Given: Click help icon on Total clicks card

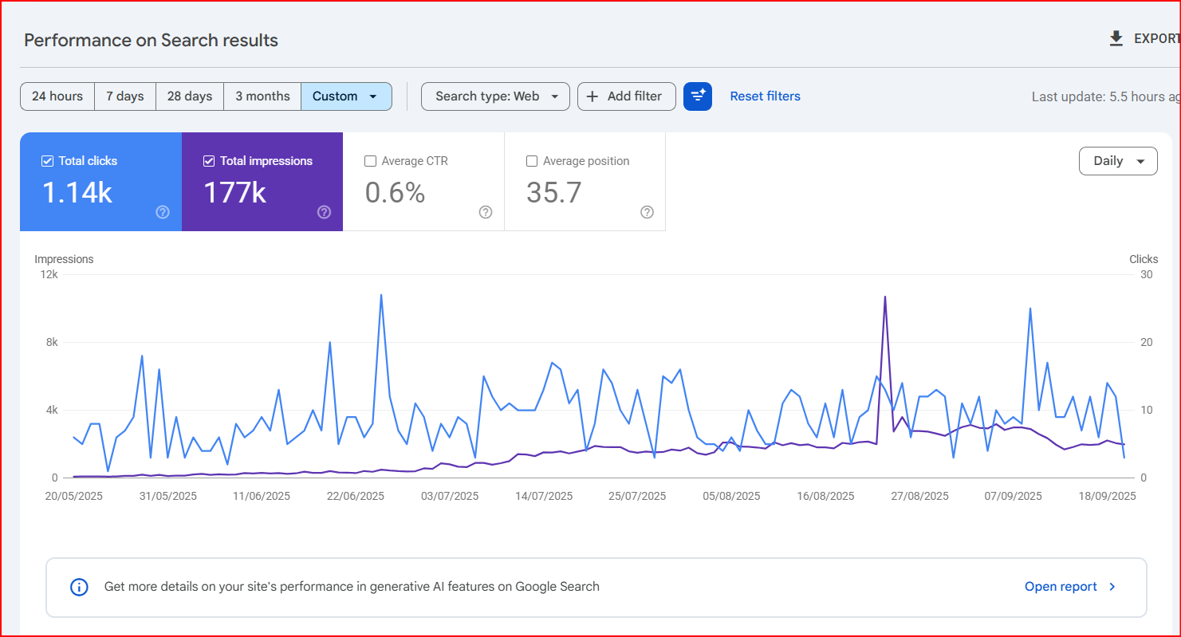Looking at the screenshot, I should point(163,212).
